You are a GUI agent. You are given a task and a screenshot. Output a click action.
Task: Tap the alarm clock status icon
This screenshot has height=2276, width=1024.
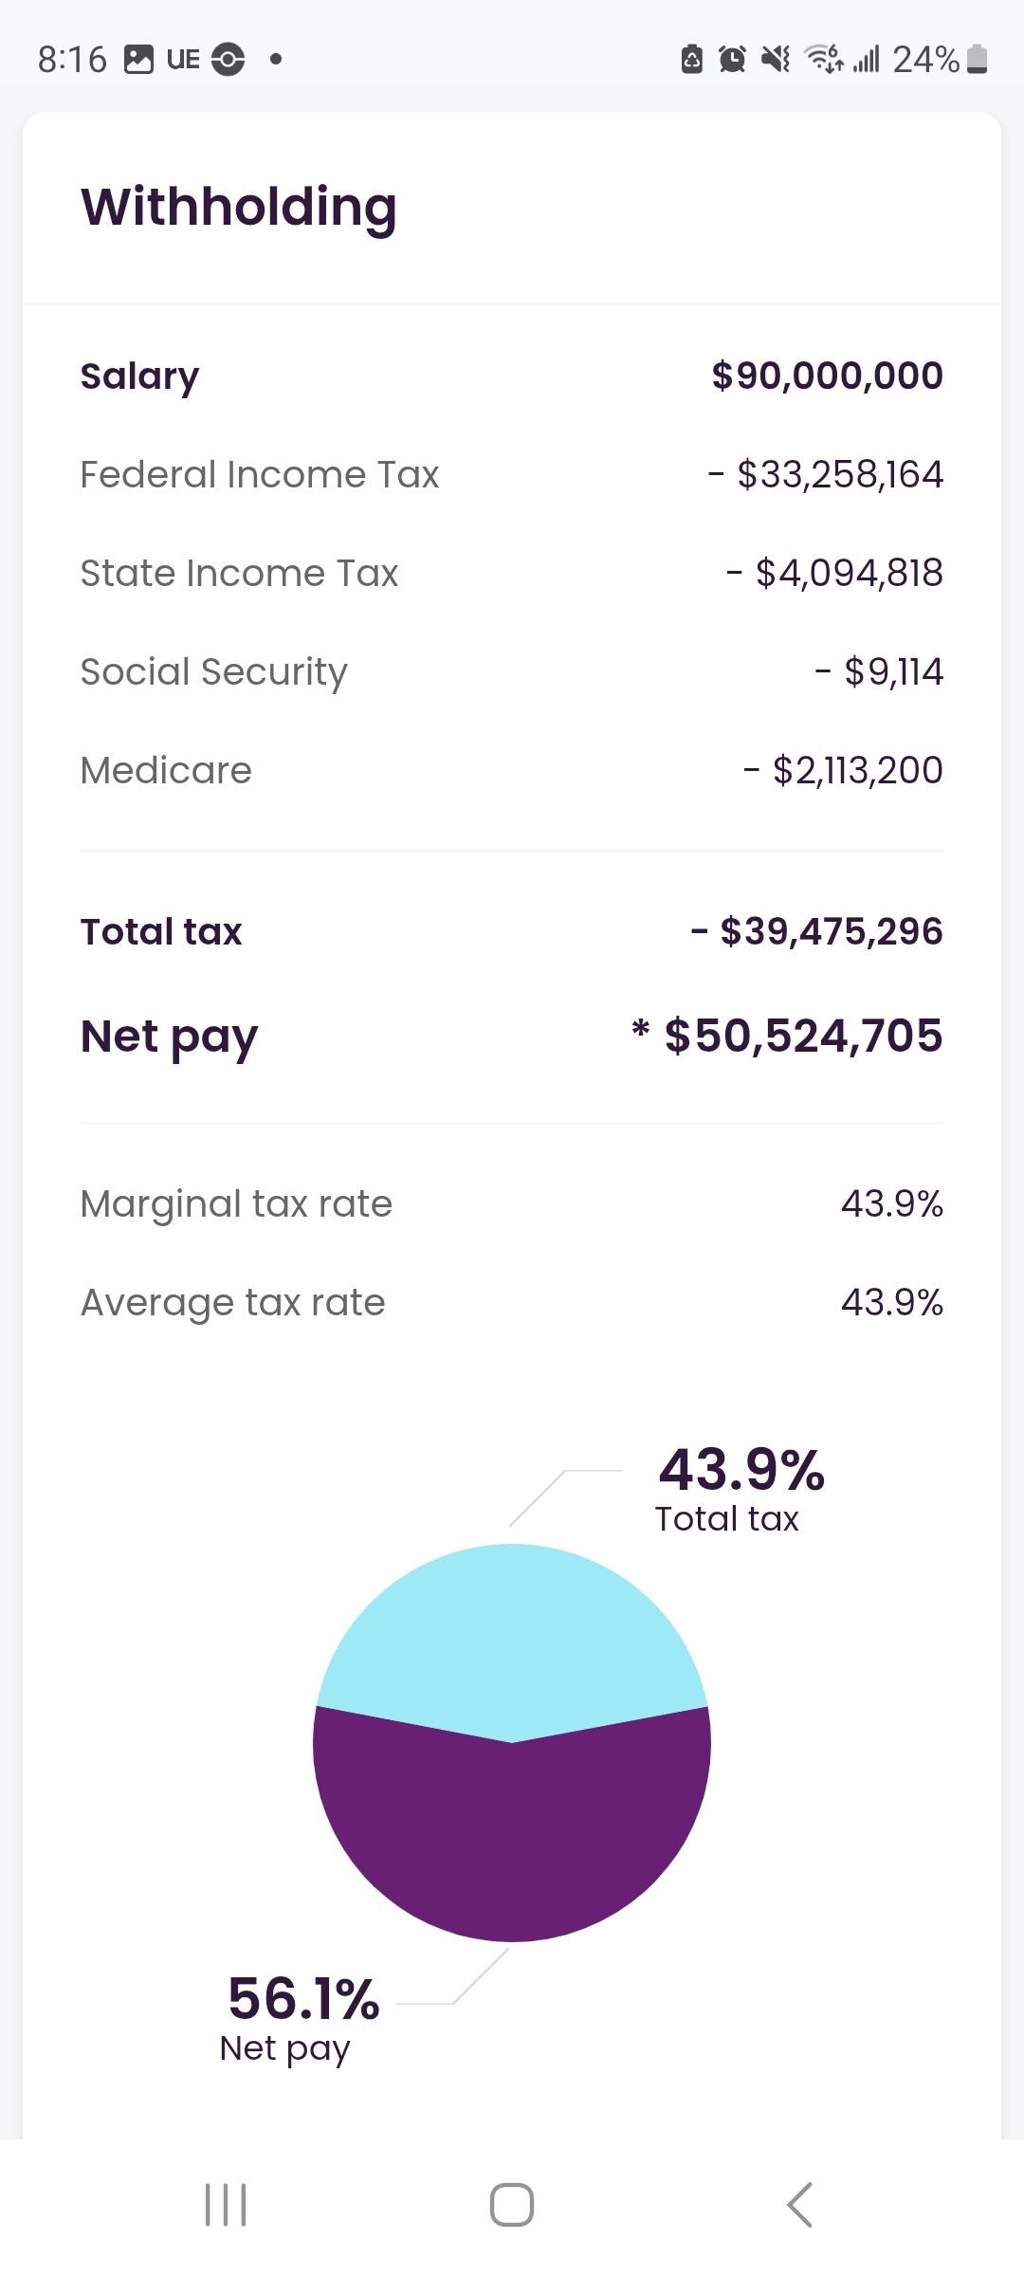(732, 60)
